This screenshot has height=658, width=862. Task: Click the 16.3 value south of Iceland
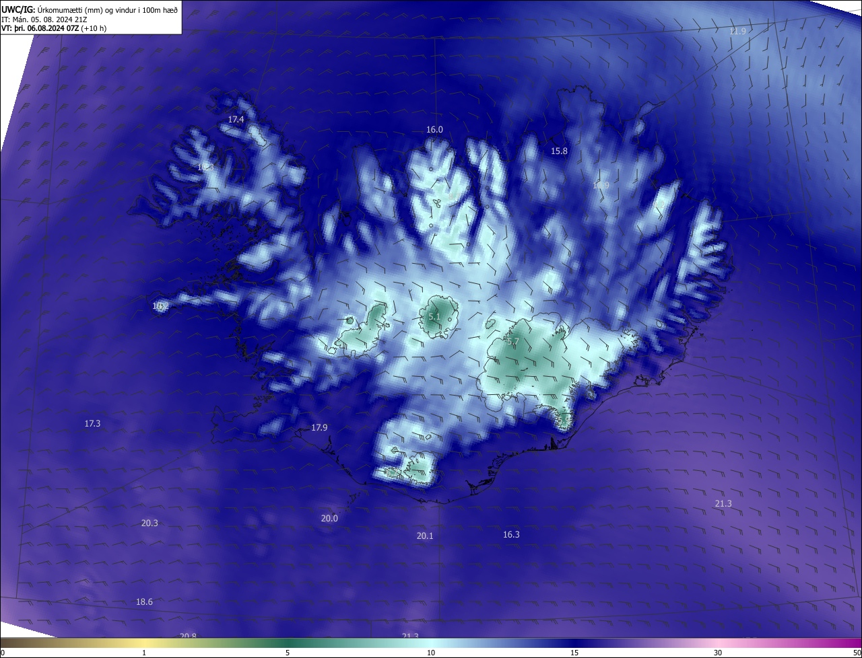(x=511, y=534)
